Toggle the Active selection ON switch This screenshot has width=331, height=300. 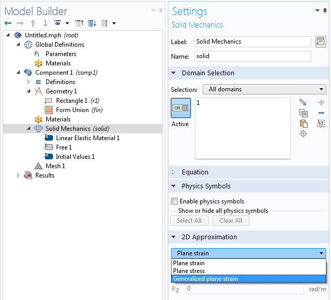[180, 108]
